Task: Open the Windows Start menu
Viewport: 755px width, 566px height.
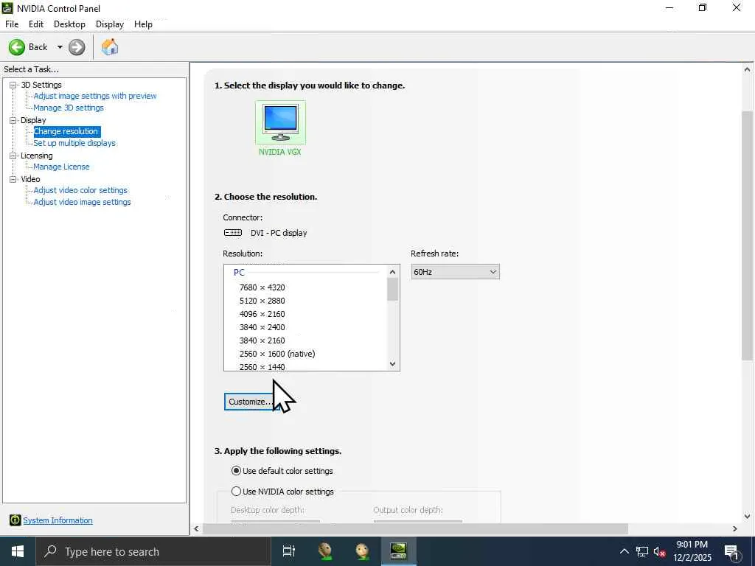Action: 18,551
